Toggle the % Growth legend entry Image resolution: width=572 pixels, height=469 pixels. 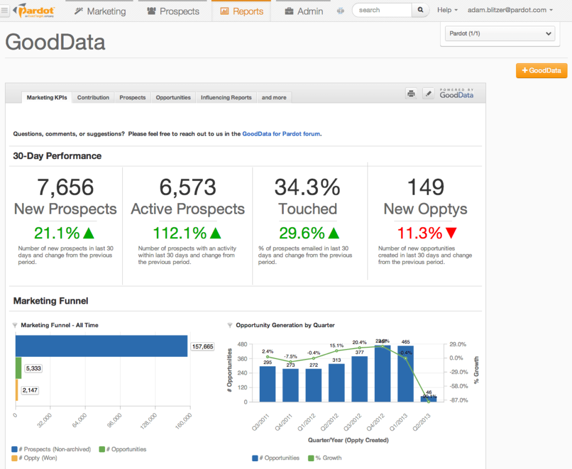(x=326, y=458)
